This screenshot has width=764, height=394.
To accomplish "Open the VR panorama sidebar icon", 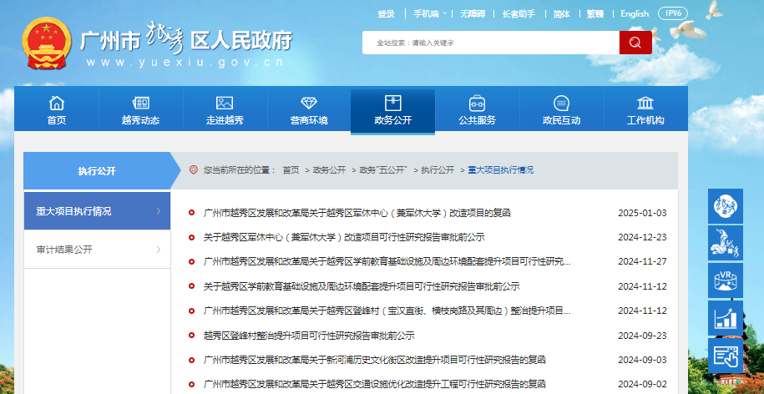I will pyautogui.click(x=725, y=280).
